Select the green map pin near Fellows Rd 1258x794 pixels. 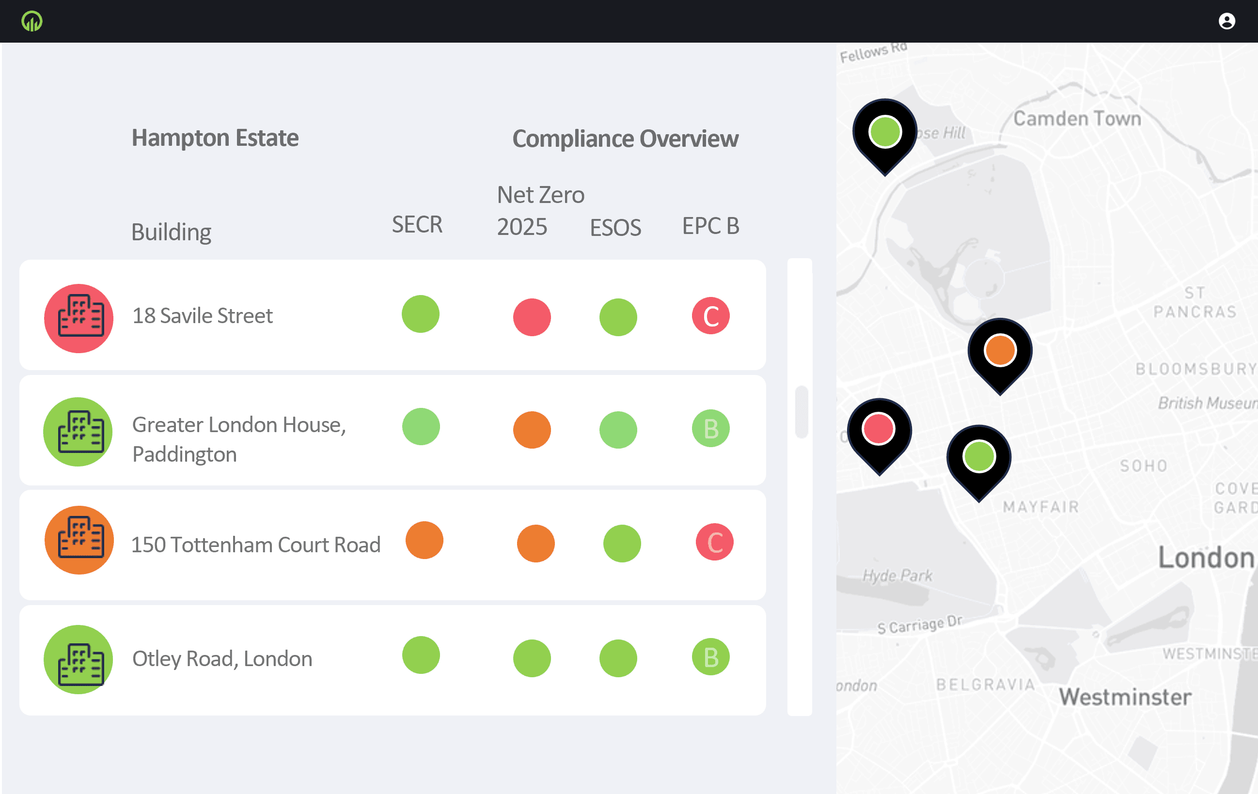884,133
